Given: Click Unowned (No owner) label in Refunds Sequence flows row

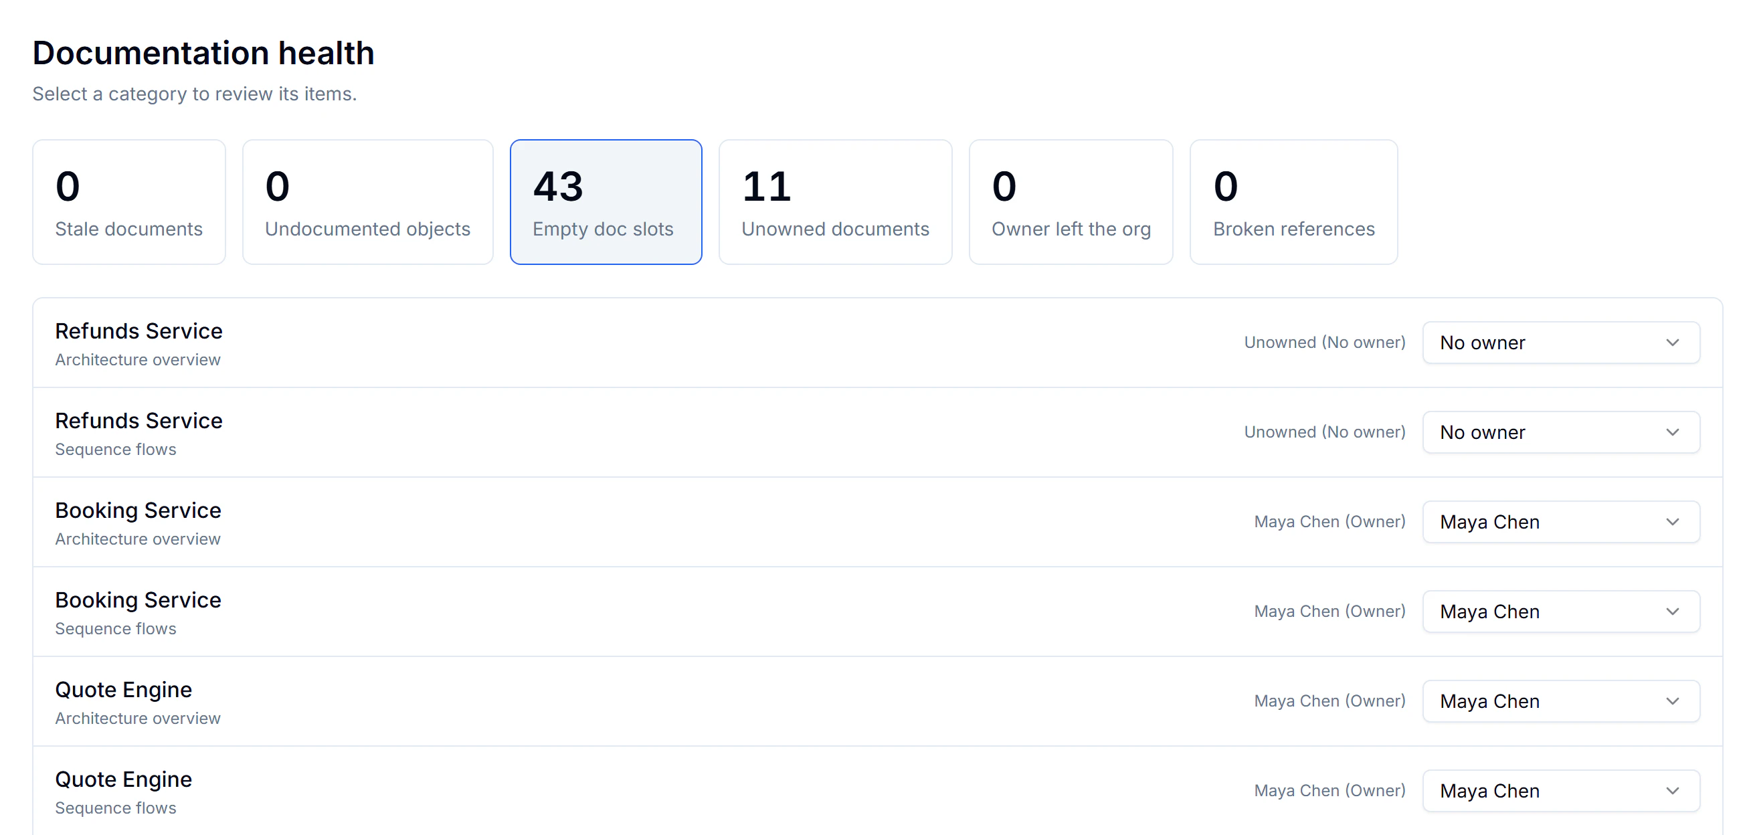Looking at the screenshot, I should [x=1324, y=432].
